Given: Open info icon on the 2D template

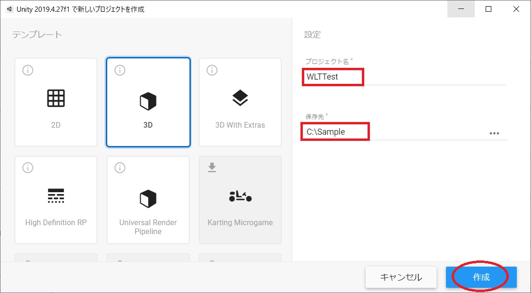Looking at the screenshot, I should [28, 70].
